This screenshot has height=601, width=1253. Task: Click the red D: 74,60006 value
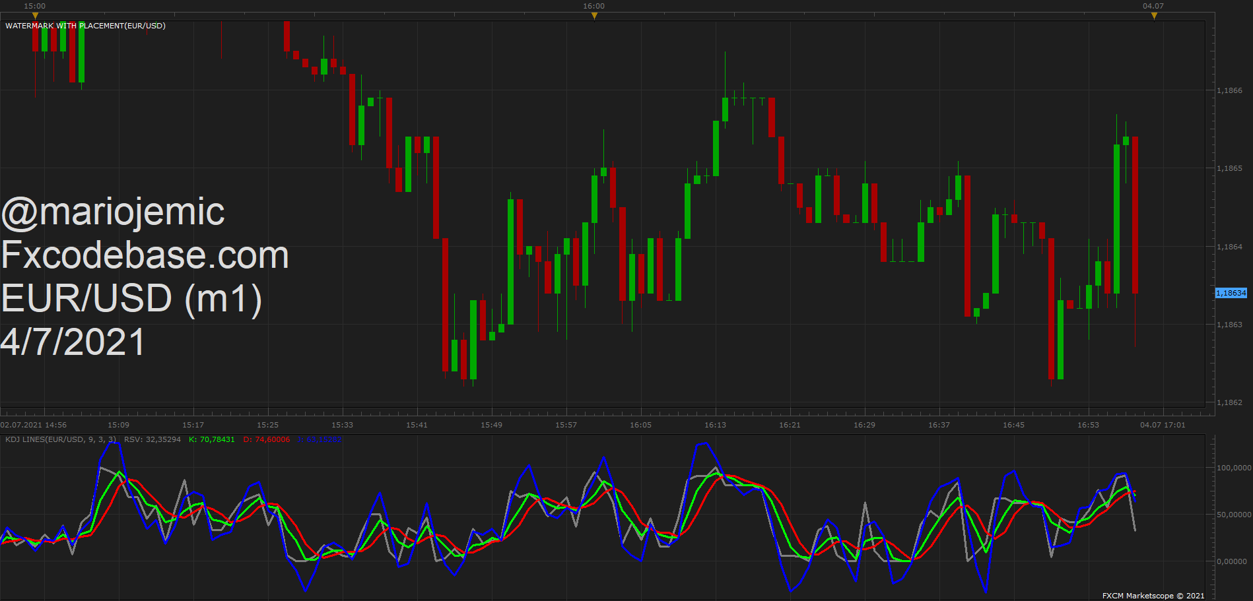click(267, 439)
